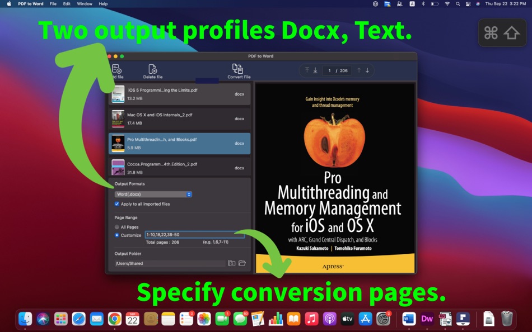Open Messages from the dock
532x332 pixels.
pyautogui.click(x=240, y=319)
